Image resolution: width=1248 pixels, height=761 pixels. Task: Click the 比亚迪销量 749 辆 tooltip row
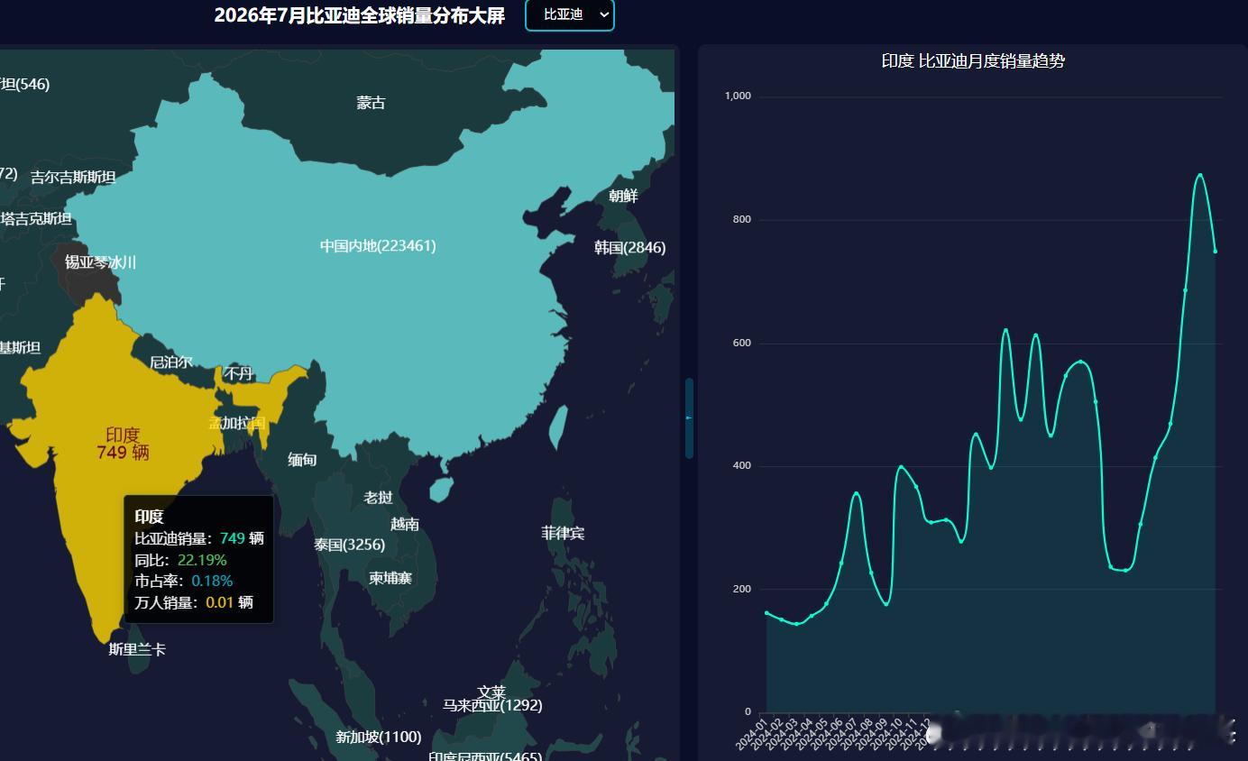click(x=199, y=538)
